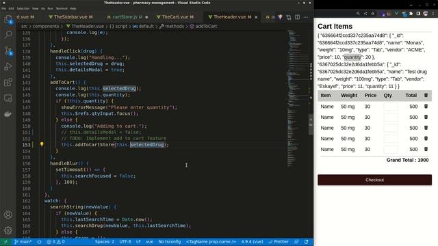
Task: Click the browser zoom magnifier icon
Action: [358, 14]
